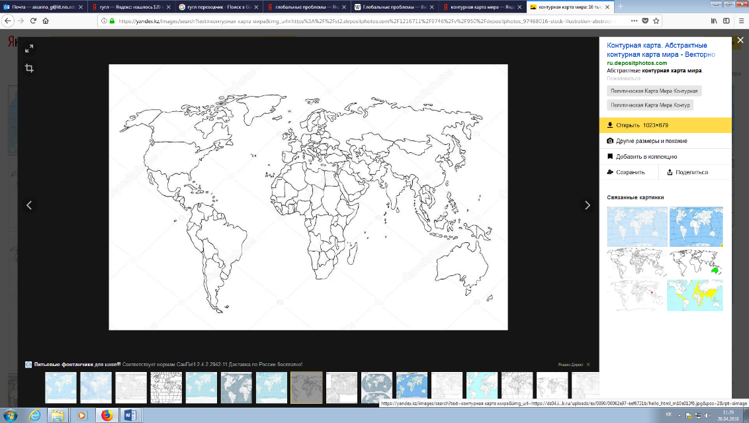Click browser back button
The image size is (749, 423).
point(8,21)
